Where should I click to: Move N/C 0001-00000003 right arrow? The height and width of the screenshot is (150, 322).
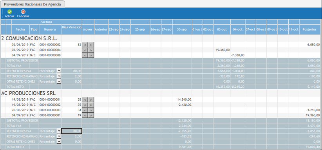click(x=91, y=110)
